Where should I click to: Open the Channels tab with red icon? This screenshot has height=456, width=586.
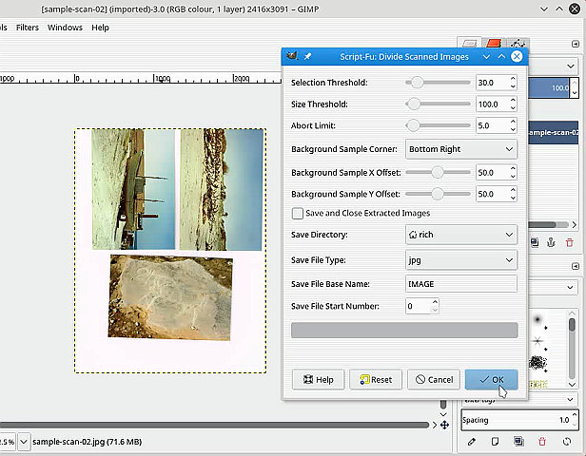point(494,44)
